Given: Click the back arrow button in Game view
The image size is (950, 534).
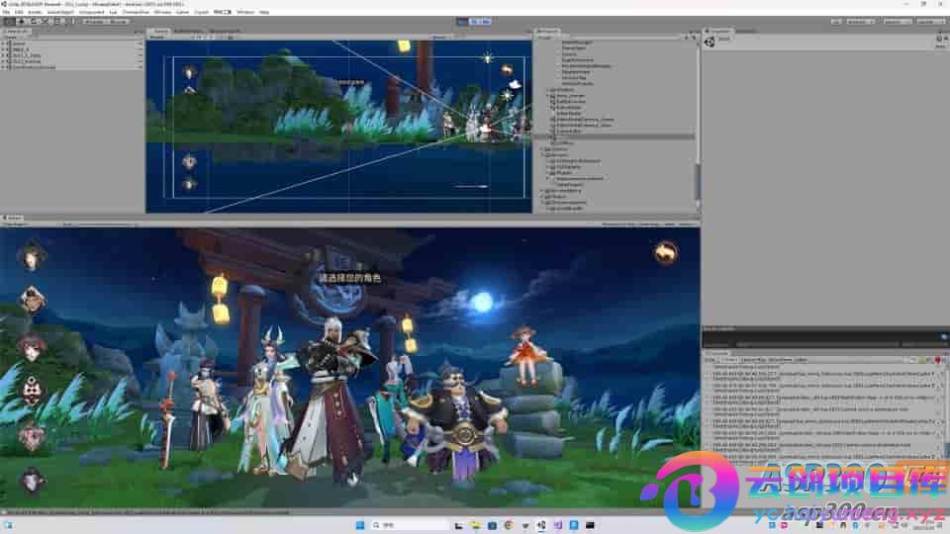Looking at the screenshot, I should tap(666, 253).
